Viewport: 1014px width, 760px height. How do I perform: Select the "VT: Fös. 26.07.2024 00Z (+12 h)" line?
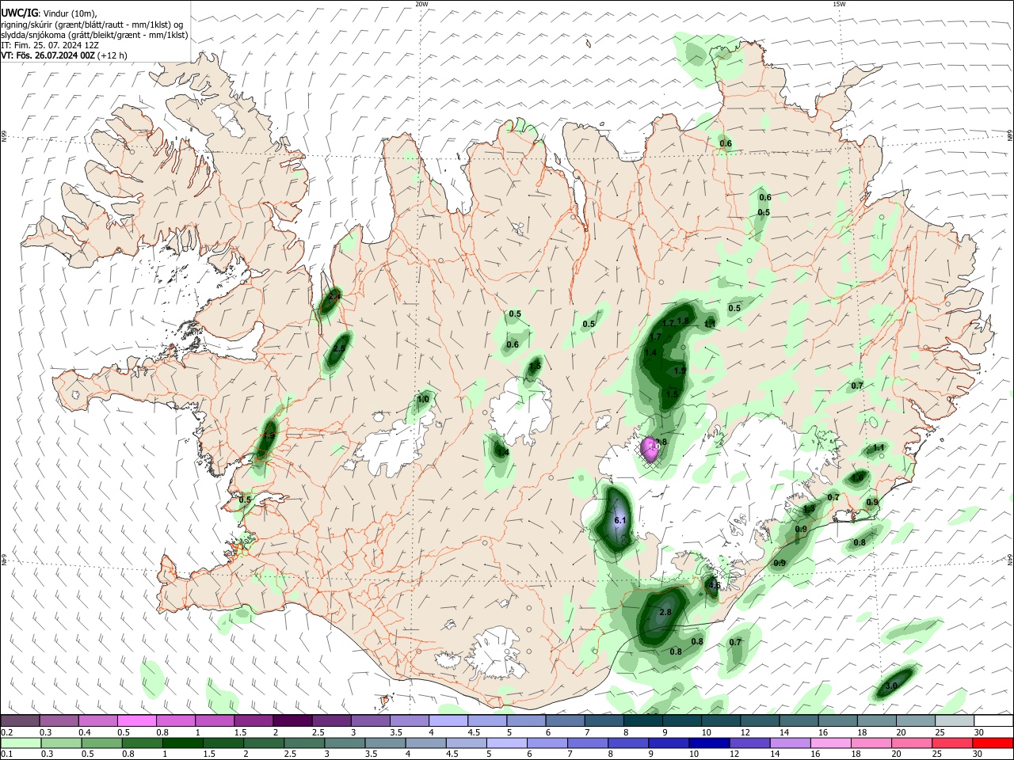[x=64, y=55]
